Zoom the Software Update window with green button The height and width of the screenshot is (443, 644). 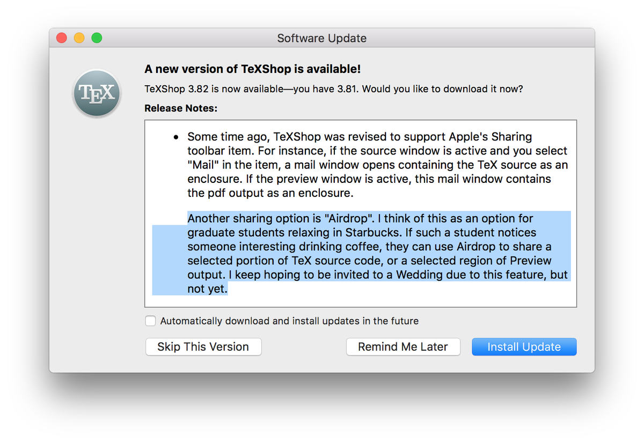(x=97, y=38)
